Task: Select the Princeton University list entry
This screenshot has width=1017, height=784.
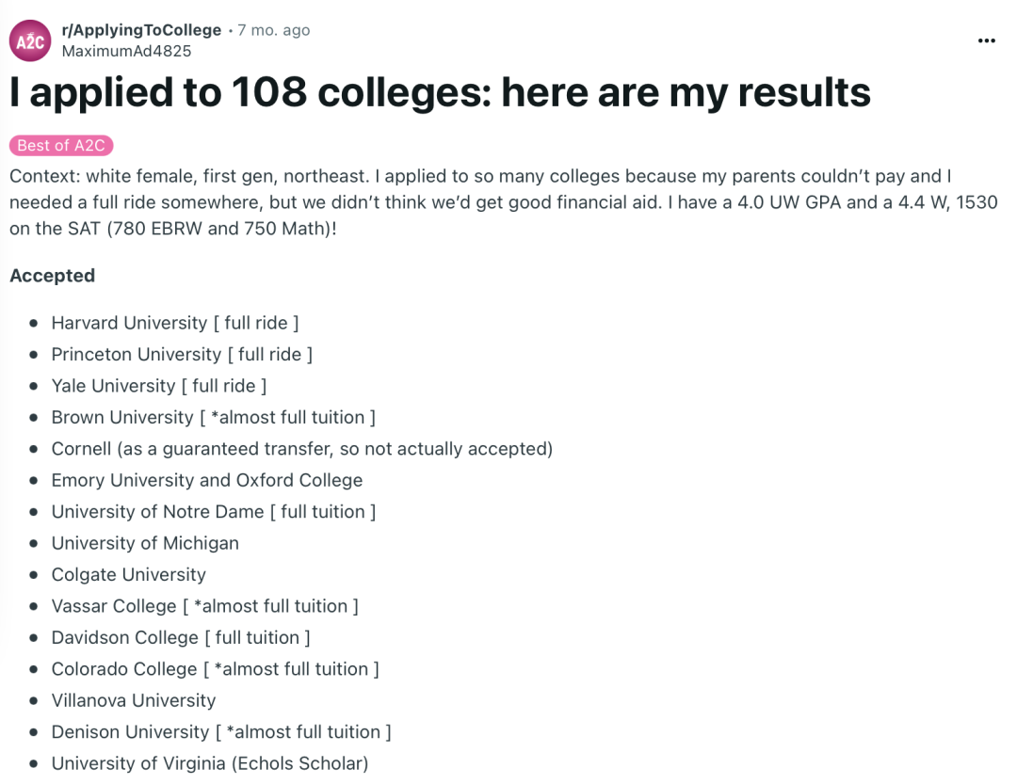Action: [x=182, y=355]
